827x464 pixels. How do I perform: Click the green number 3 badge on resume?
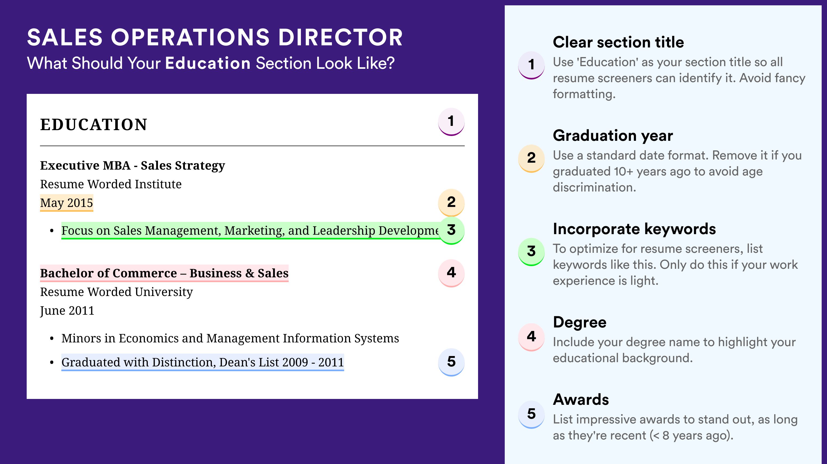click(451, 230)
